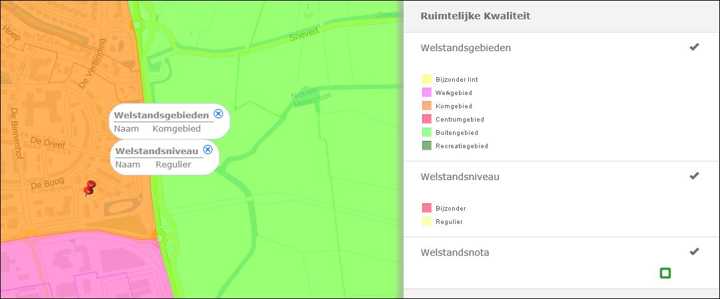Click the Nieuwe Molensloot label on map
The image size is (720, 299).
(311, 96)
